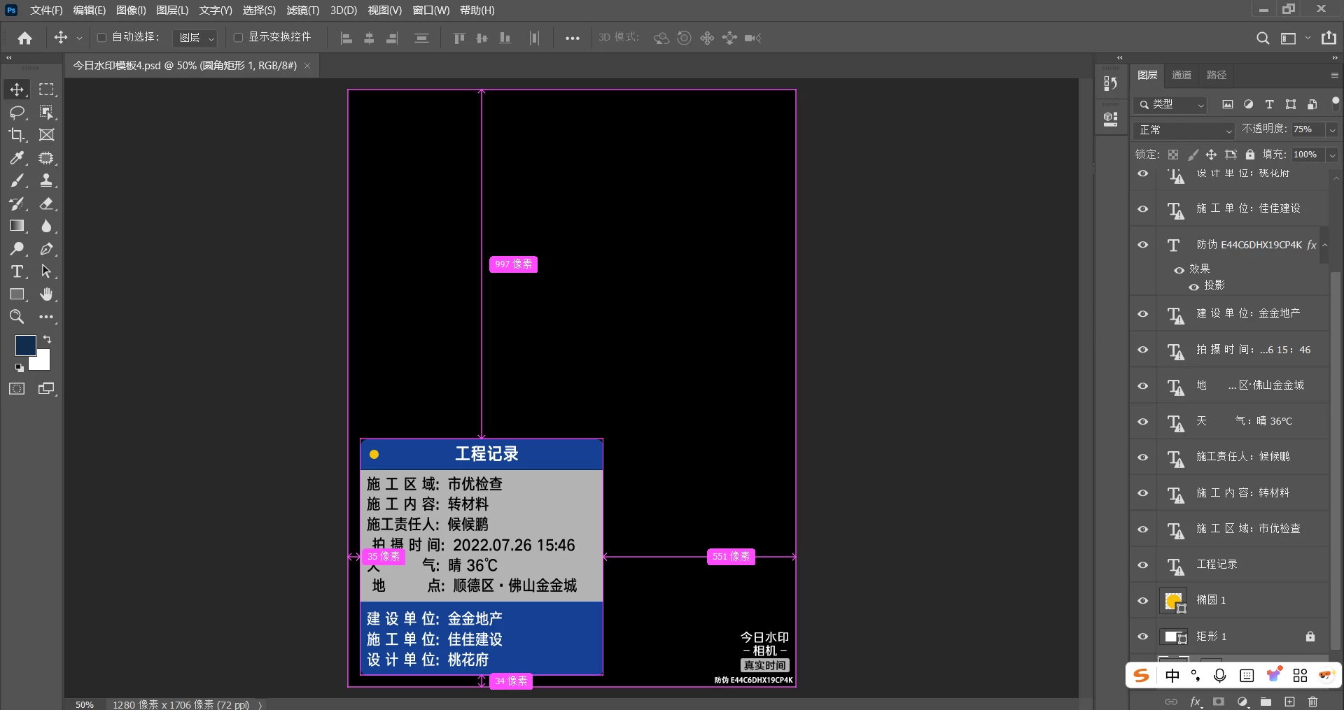Add a layer mask

(x=1219, y=702)
